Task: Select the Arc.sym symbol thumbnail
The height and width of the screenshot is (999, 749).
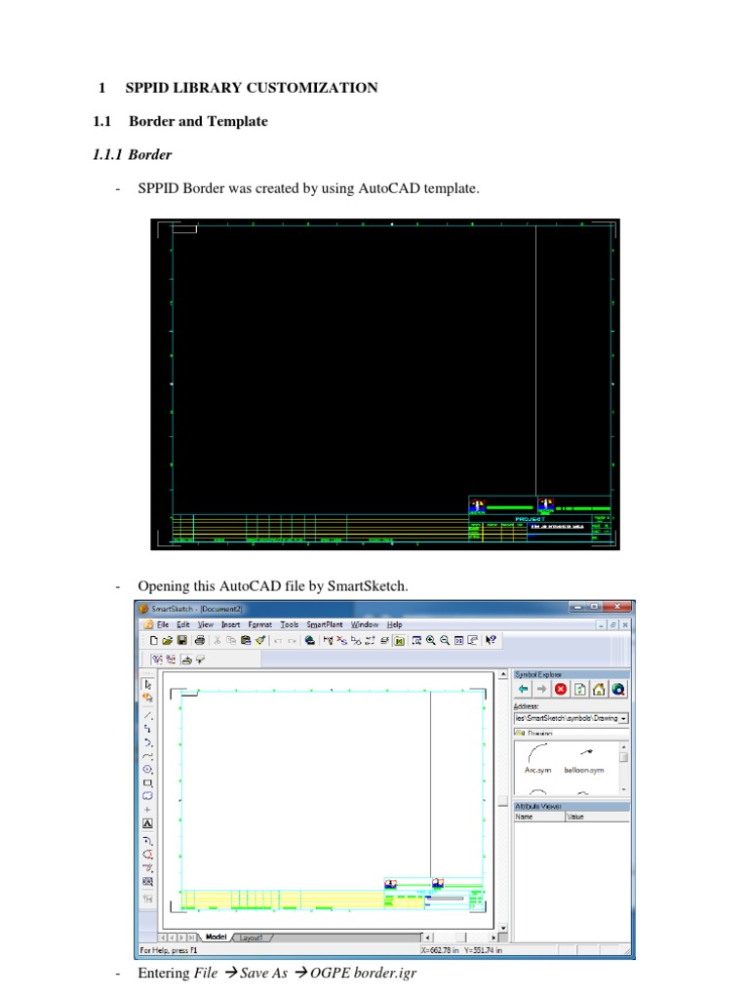Action: (x=537, y=758)
